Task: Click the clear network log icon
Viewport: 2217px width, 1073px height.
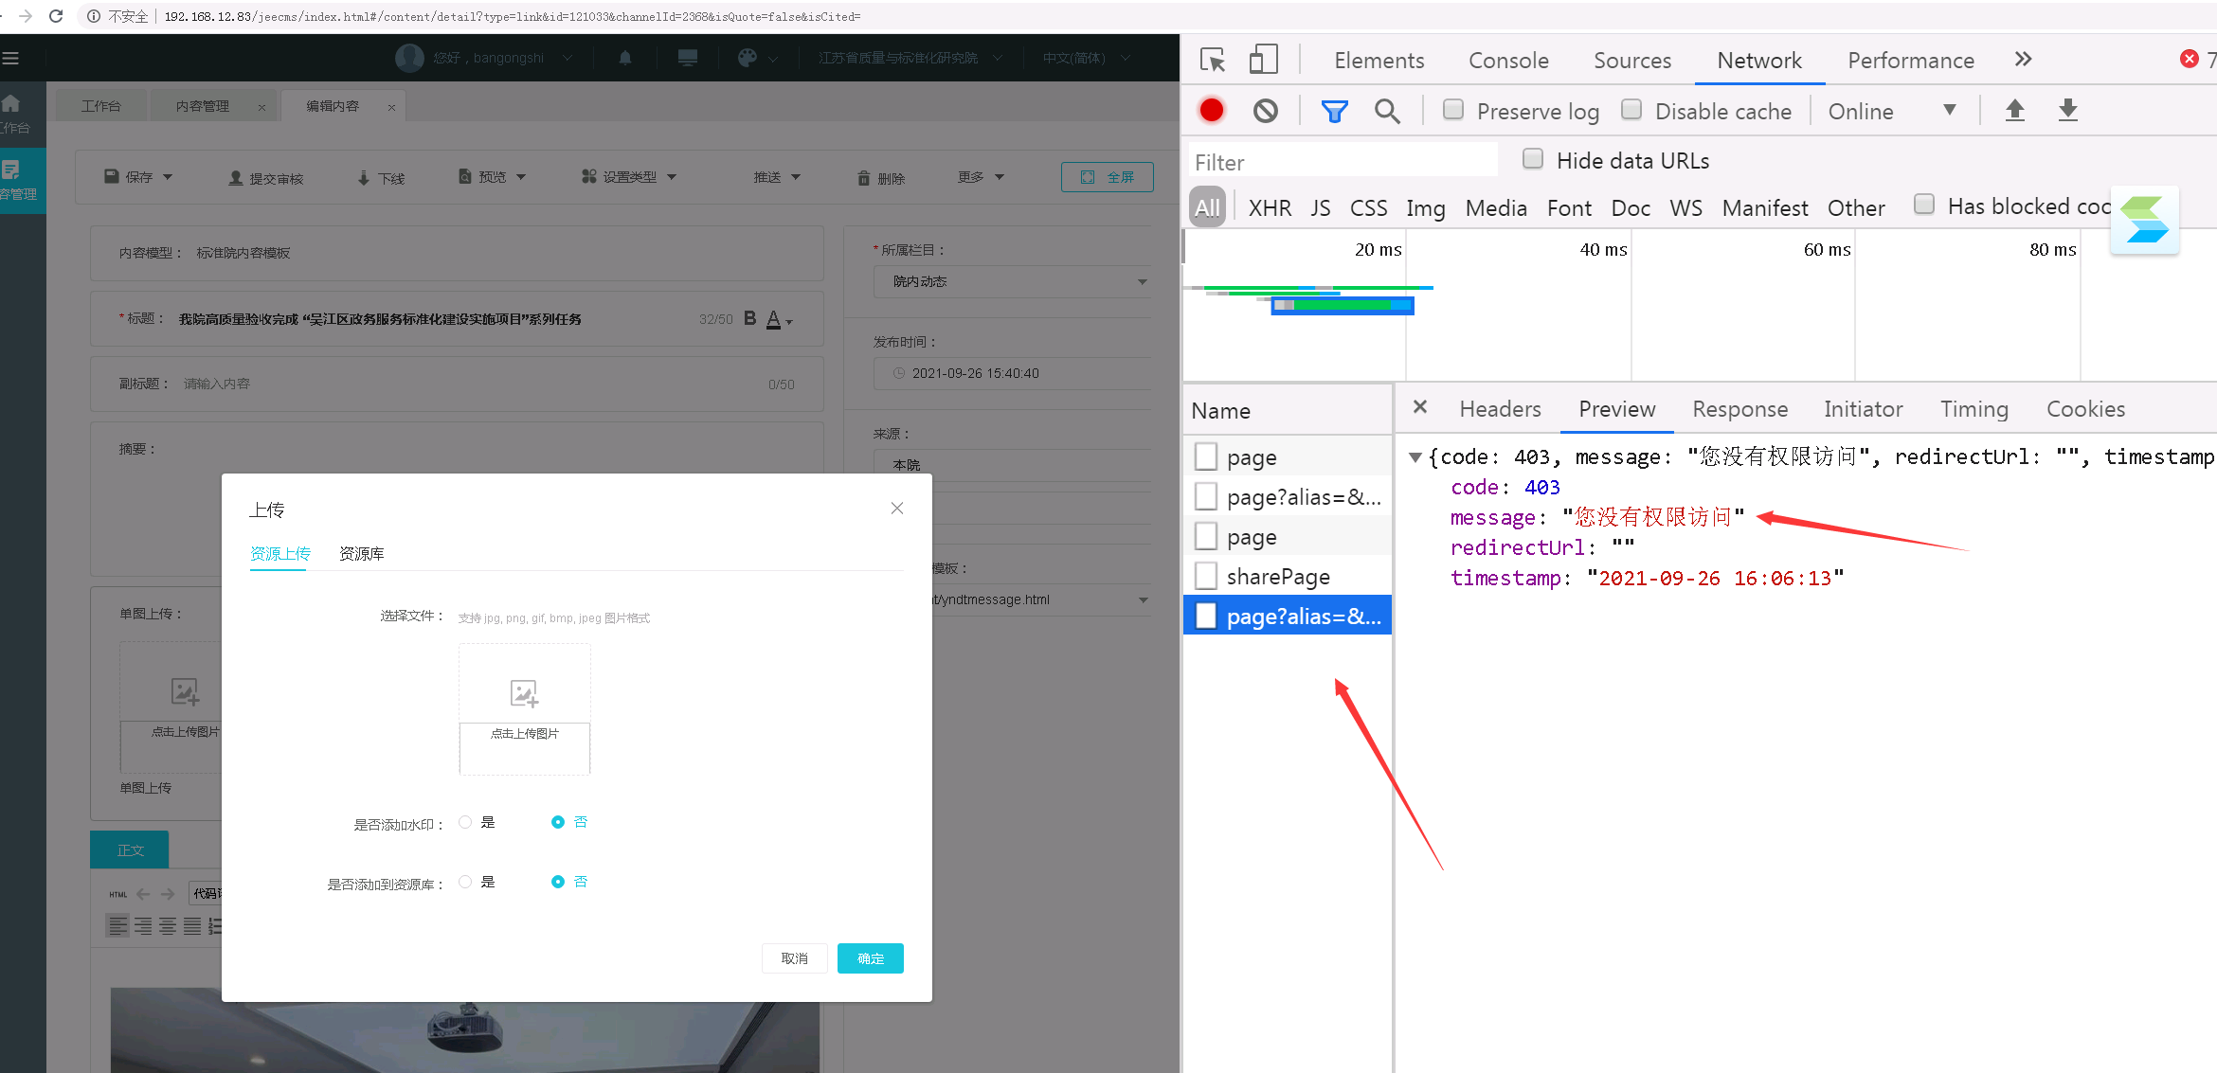Action: coord(1265,111)
